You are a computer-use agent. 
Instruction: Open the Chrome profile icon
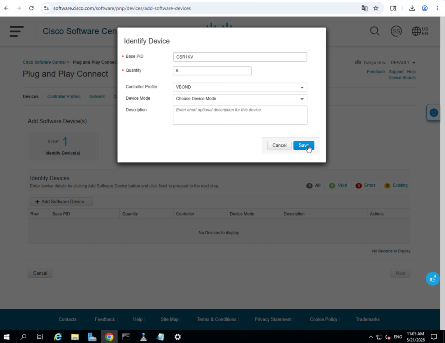(425, 8)
